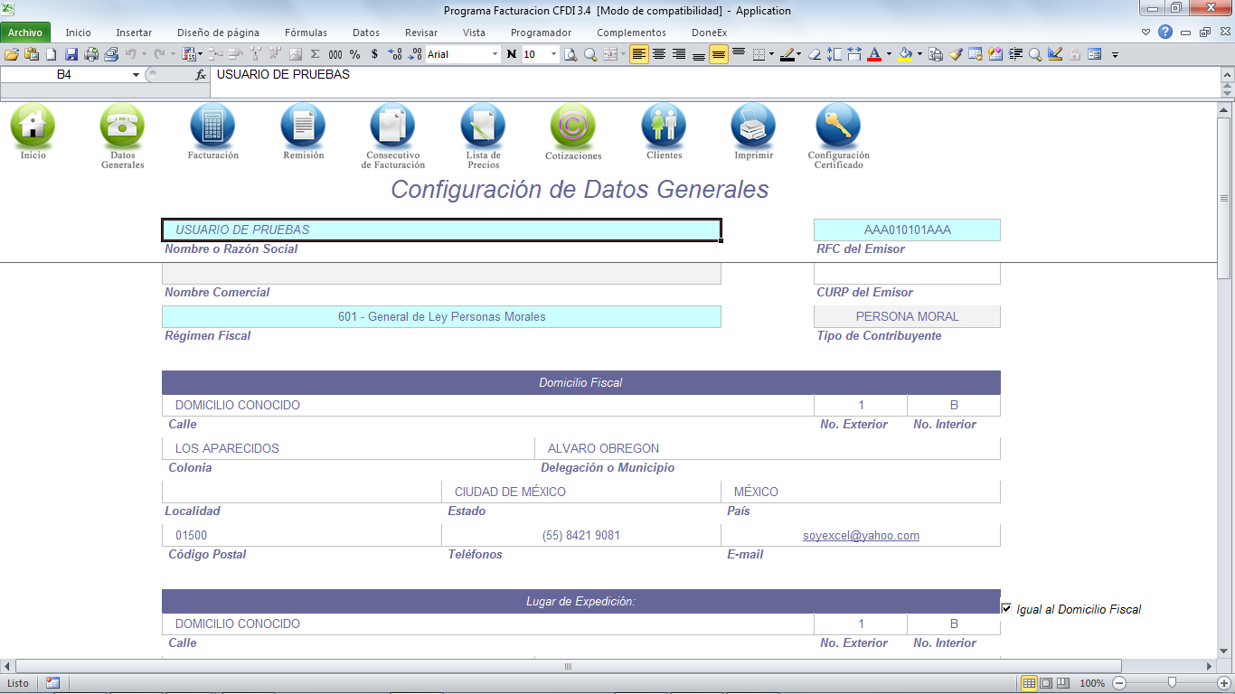Toggle align text left button

[x=639, y=54]
